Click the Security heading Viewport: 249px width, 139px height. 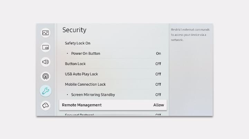click(74, 30)
